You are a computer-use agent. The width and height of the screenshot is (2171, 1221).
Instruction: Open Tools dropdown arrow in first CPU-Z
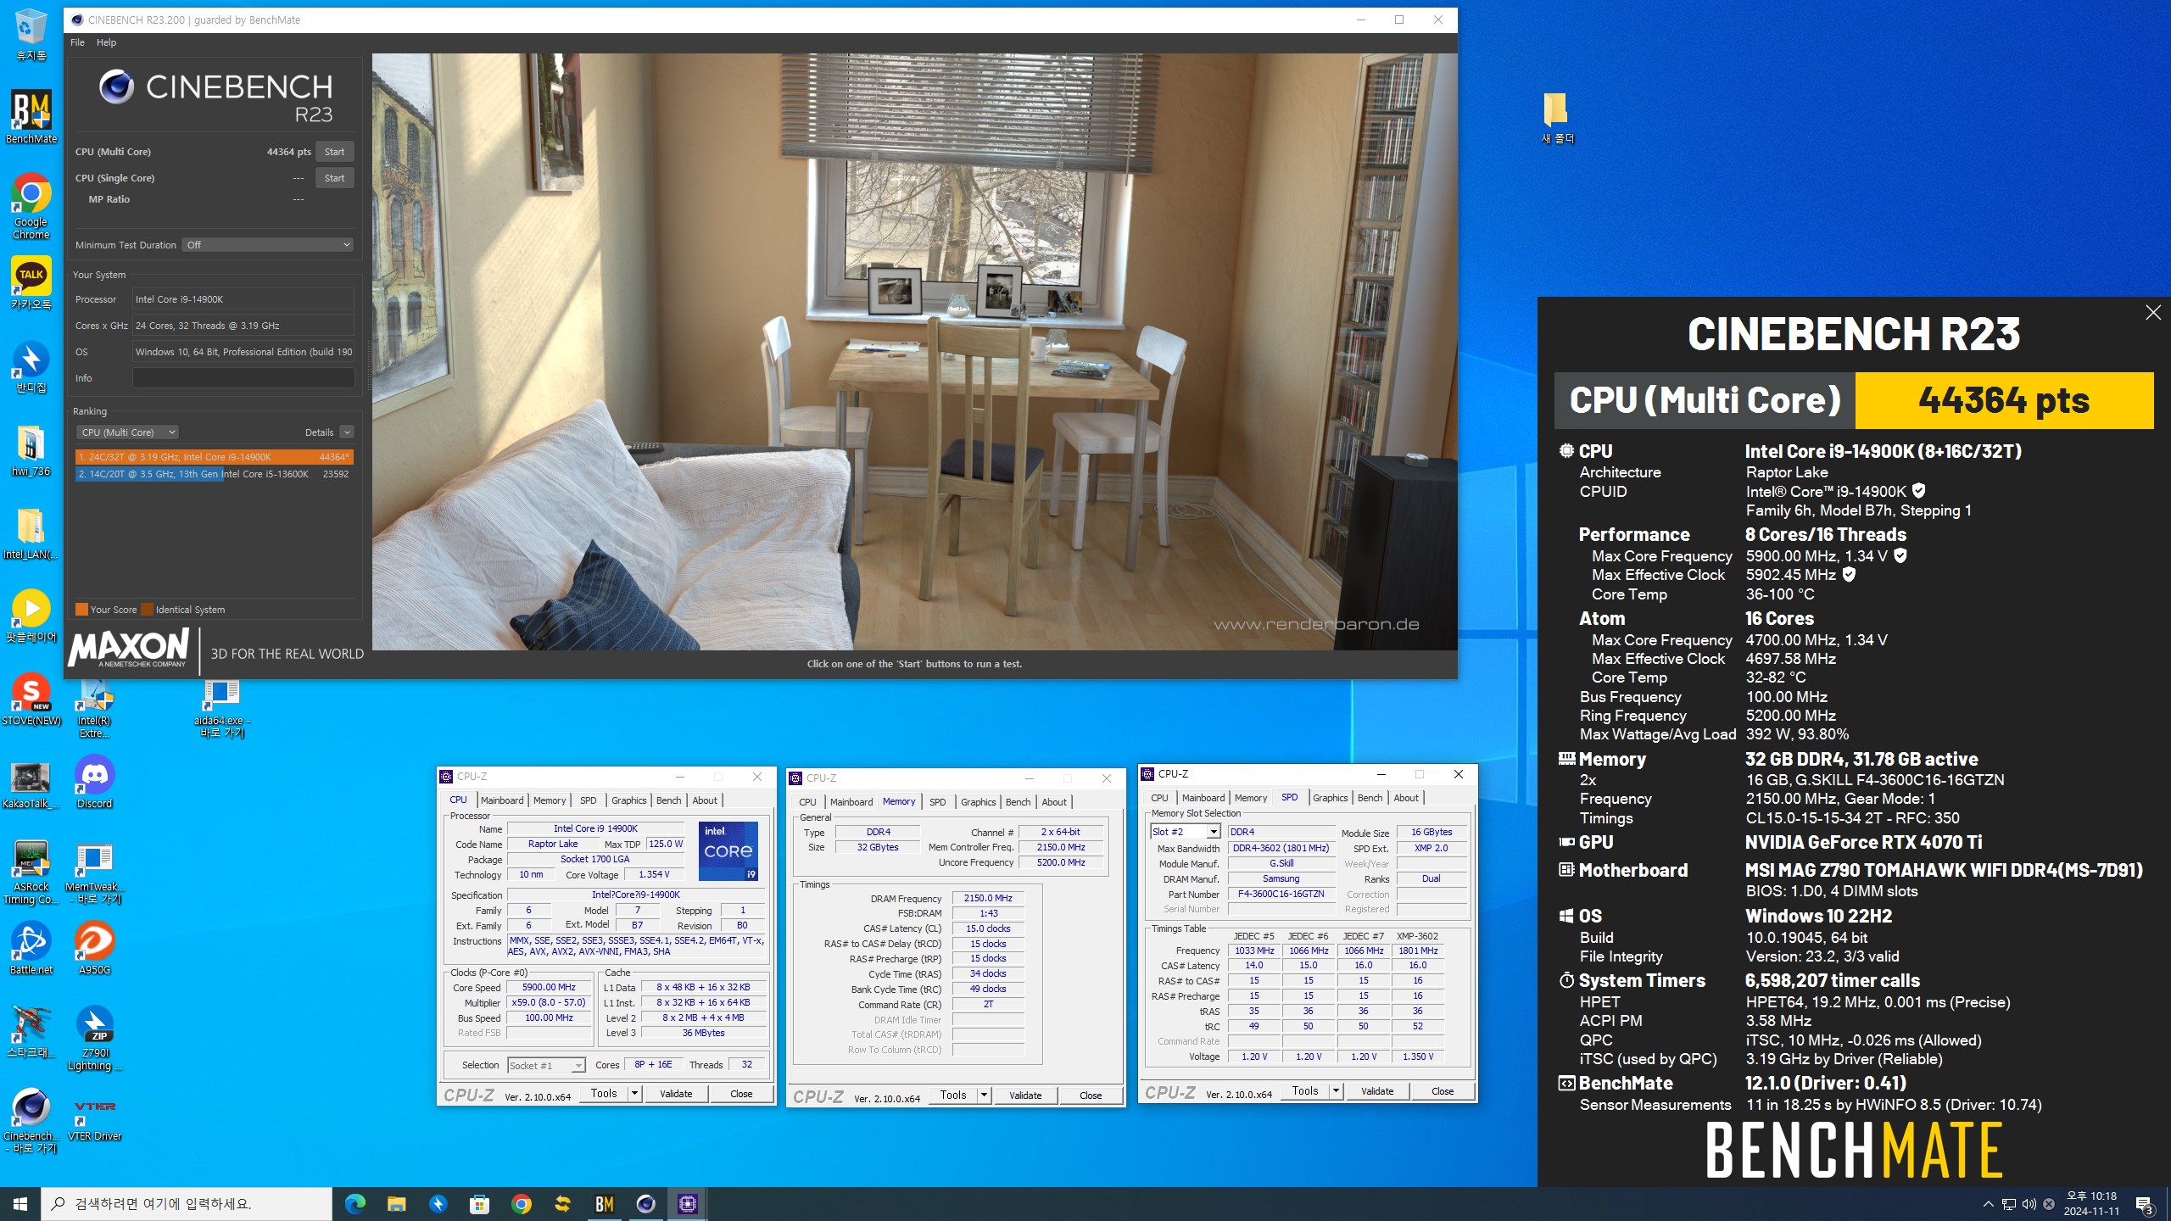click(634, 1094)
